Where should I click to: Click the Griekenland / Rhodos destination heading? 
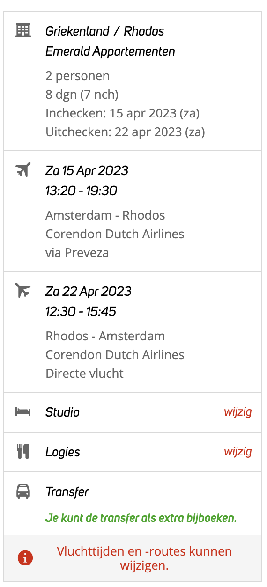[105, 31]
